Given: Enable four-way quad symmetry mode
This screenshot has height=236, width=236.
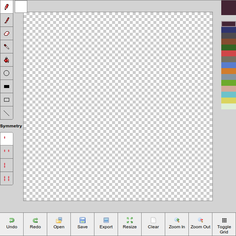Looking at the screenshot, I should [x=7, y=178].
